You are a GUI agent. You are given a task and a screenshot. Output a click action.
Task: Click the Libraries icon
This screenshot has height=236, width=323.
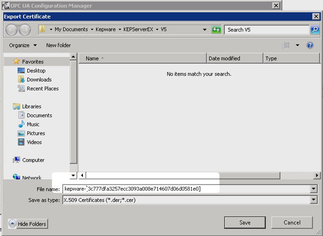16,106
